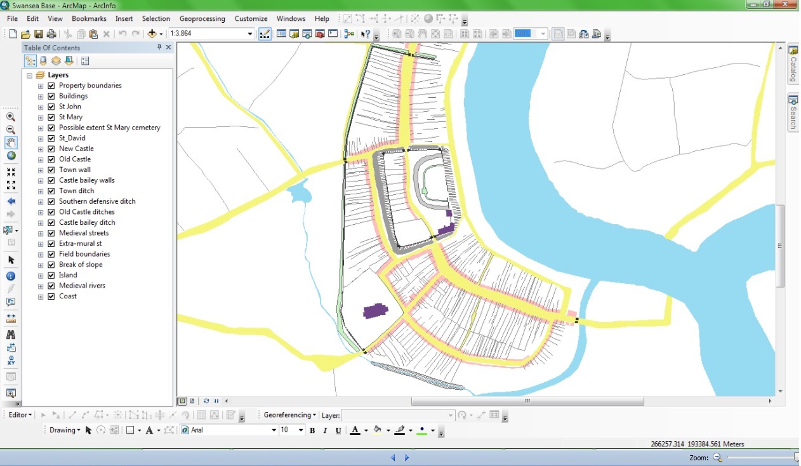This screenshot has height=466, width=801.
Task: Toggle visibility of the Coast layer
Action: pos(51,296)
